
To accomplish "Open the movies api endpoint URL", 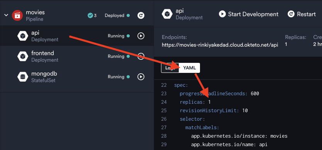I will (x=220, y=45).
